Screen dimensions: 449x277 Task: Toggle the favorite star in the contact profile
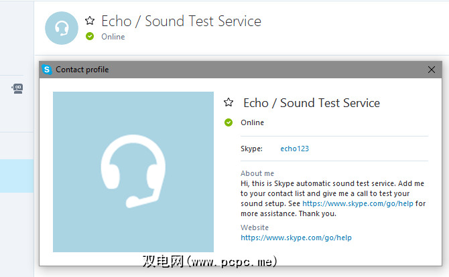(229, 102)
